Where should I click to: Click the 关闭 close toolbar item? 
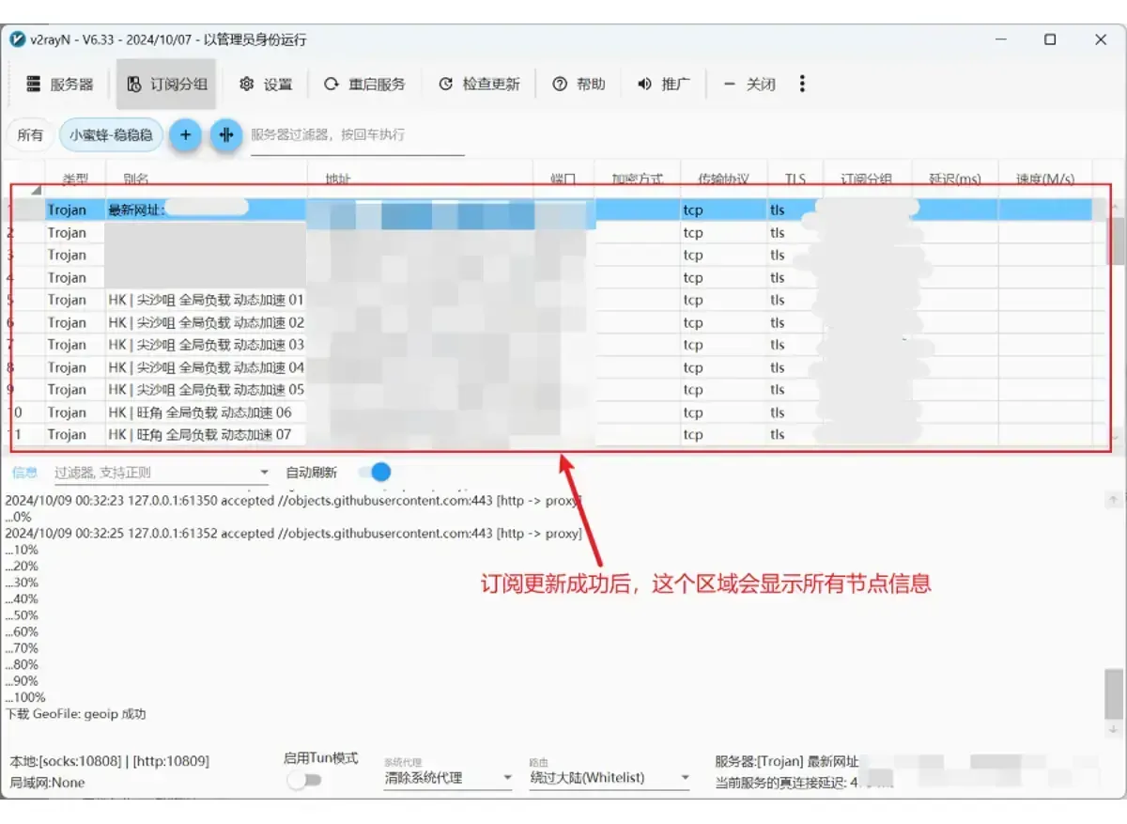pos(749,84)
